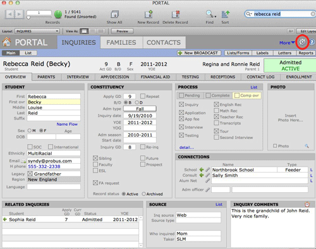Check the Transcripts process checkbox
The width and height of the screenshot is (316, 249).
tap(216, 123)
